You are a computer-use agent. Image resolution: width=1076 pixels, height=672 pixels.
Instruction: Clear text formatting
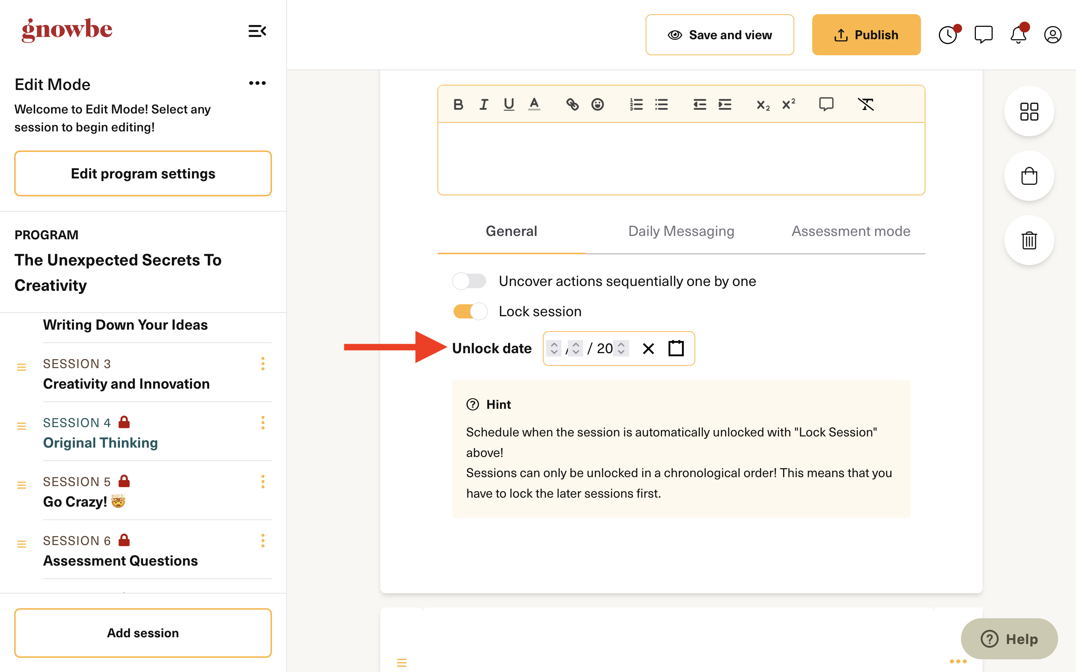[x=865, y=105]
